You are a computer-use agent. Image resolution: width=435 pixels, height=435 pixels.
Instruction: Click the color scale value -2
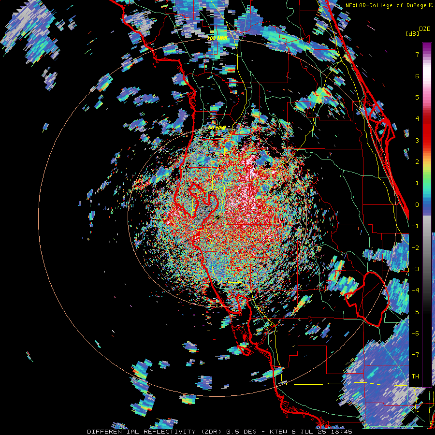415,248
